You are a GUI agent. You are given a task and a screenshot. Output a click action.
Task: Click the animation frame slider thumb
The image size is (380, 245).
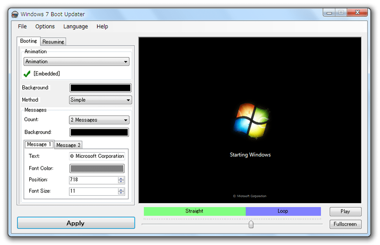click(x=251, y=224)
